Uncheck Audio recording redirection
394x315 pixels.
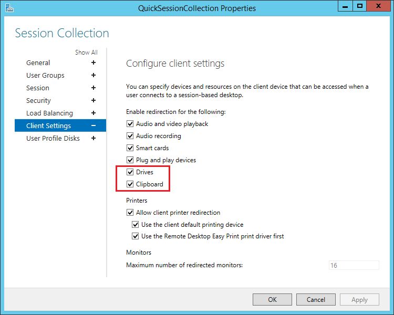(x=130, y=135)
